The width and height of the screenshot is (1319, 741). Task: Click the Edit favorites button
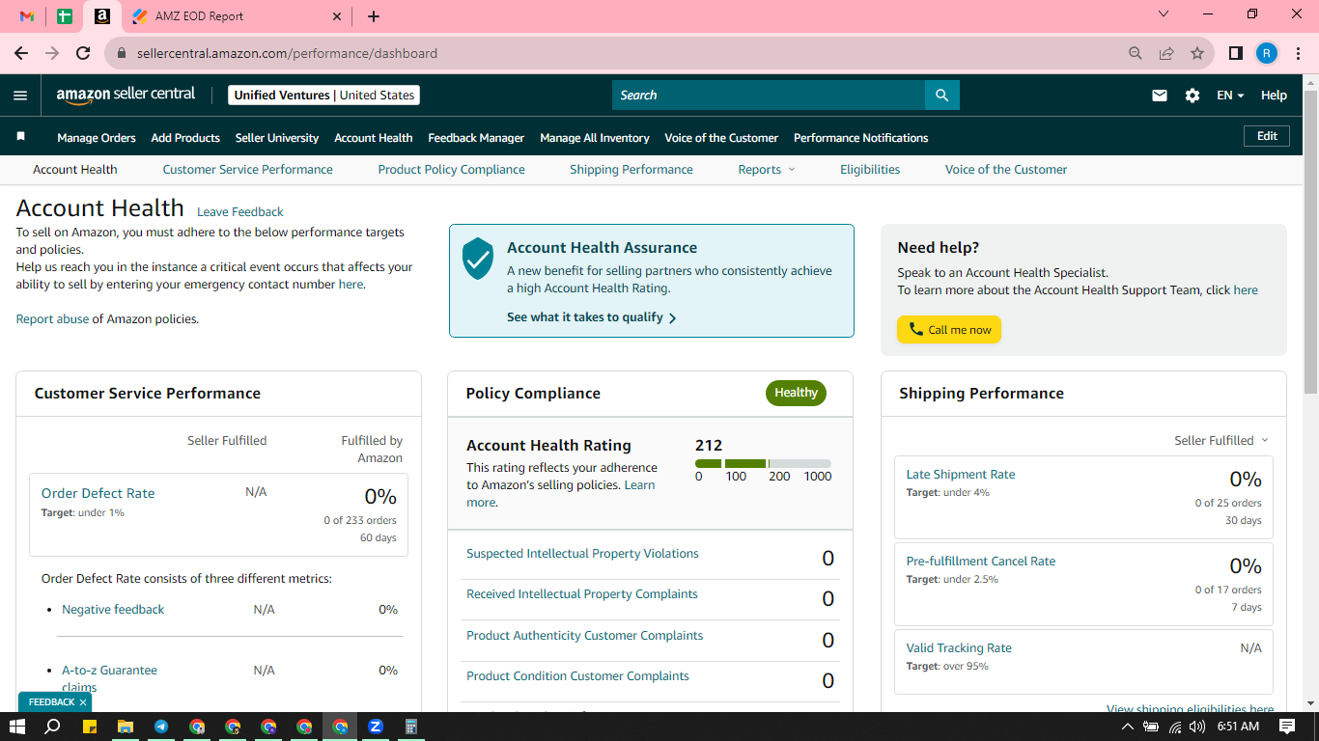(1267, 136)
